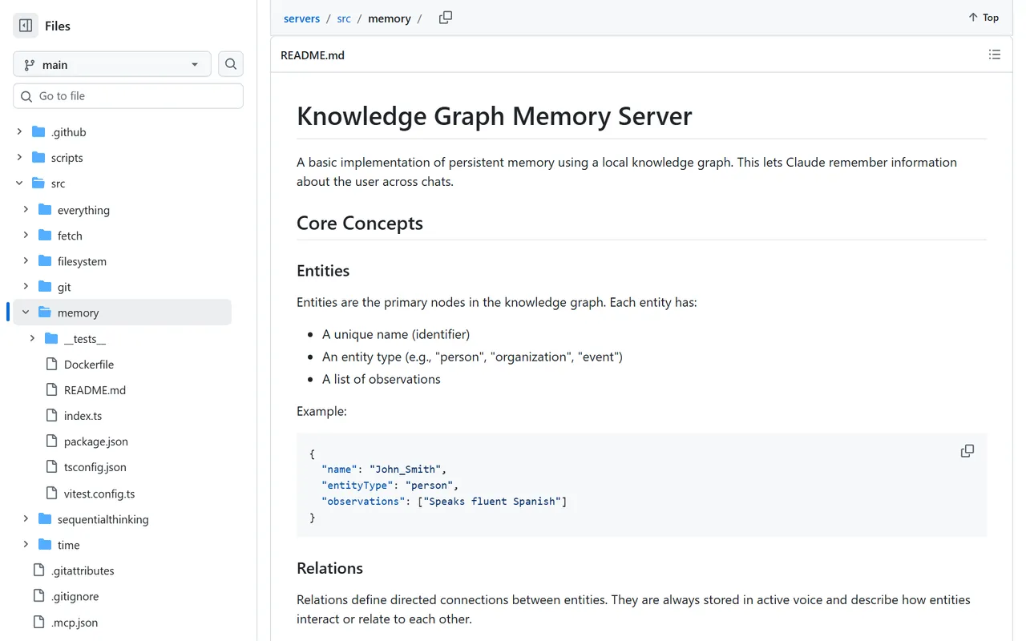Expand the time folder chevron
Viewport: 1026px width, 641px height.
[26, 544]
